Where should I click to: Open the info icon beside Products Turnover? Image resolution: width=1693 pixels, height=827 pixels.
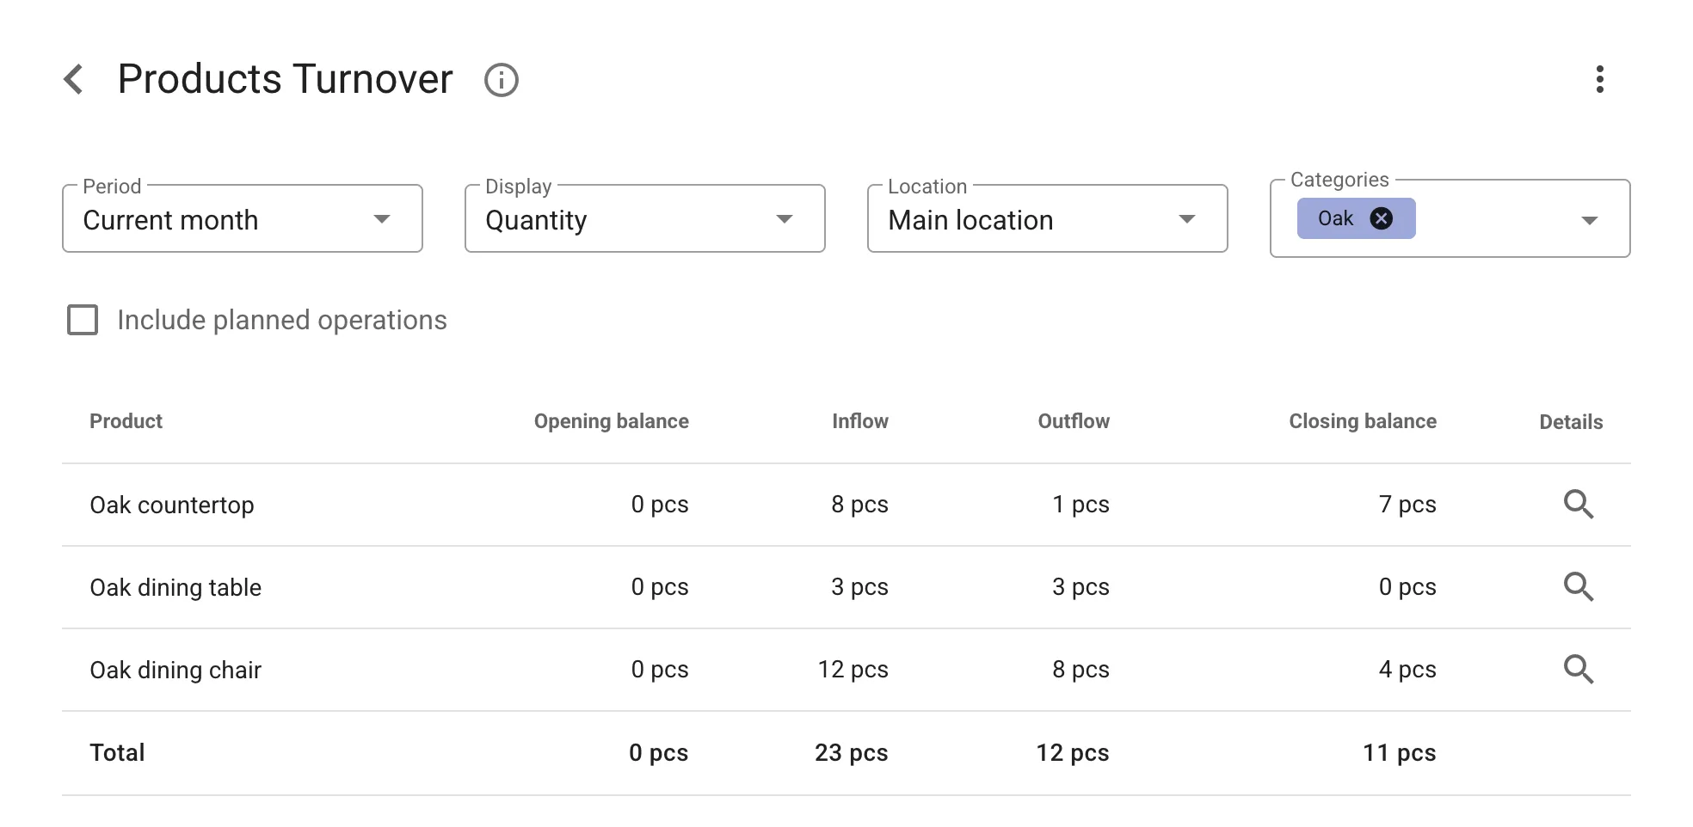501,81
